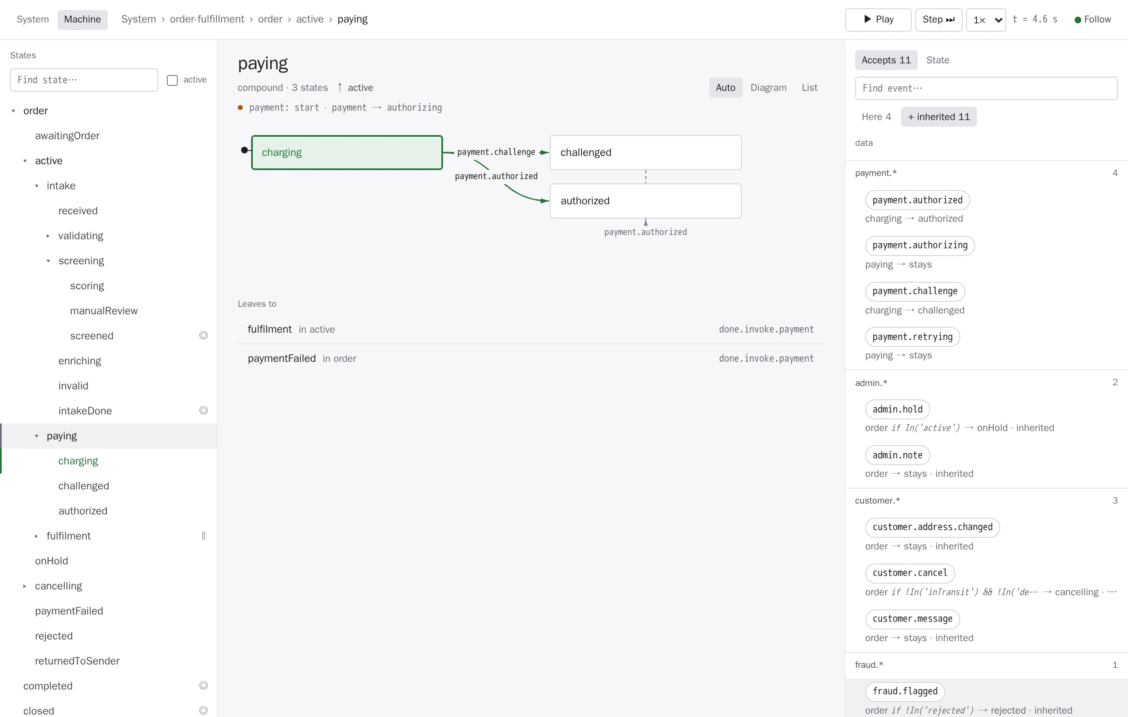
Task: Choose the Auto view mode
Action: click(725, 88)
